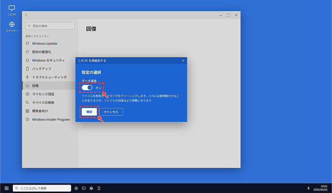Viewport: 332px width, 193px height.
Task: Click the shield icon for Windows セキュリティ
Action: click(x=27, y=60)
